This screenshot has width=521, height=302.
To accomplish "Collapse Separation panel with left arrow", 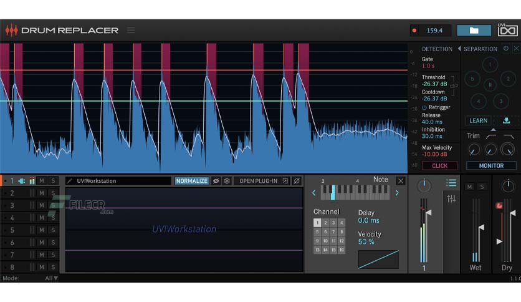I will pyautogui.click(x=459, y=49).
